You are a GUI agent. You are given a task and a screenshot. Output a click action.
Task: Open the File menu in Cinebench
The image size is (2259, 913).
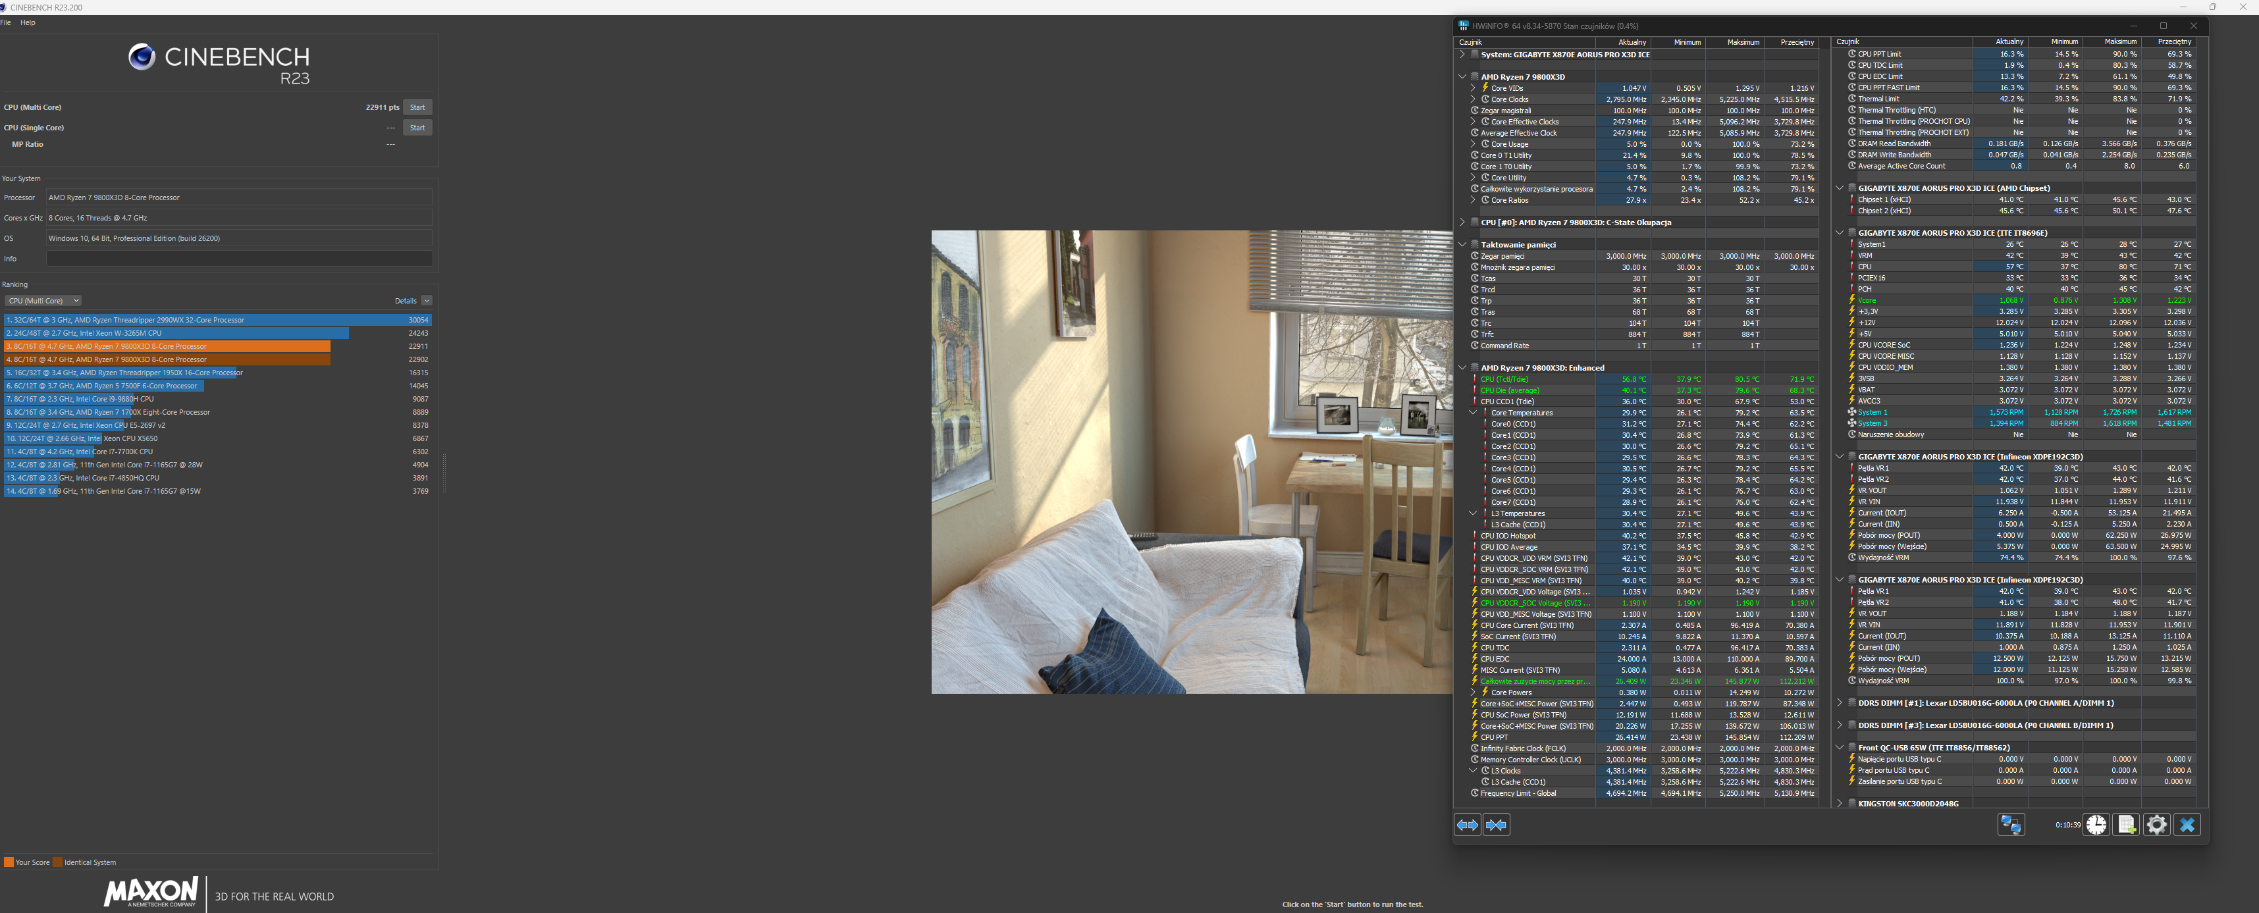coord(6,23)
